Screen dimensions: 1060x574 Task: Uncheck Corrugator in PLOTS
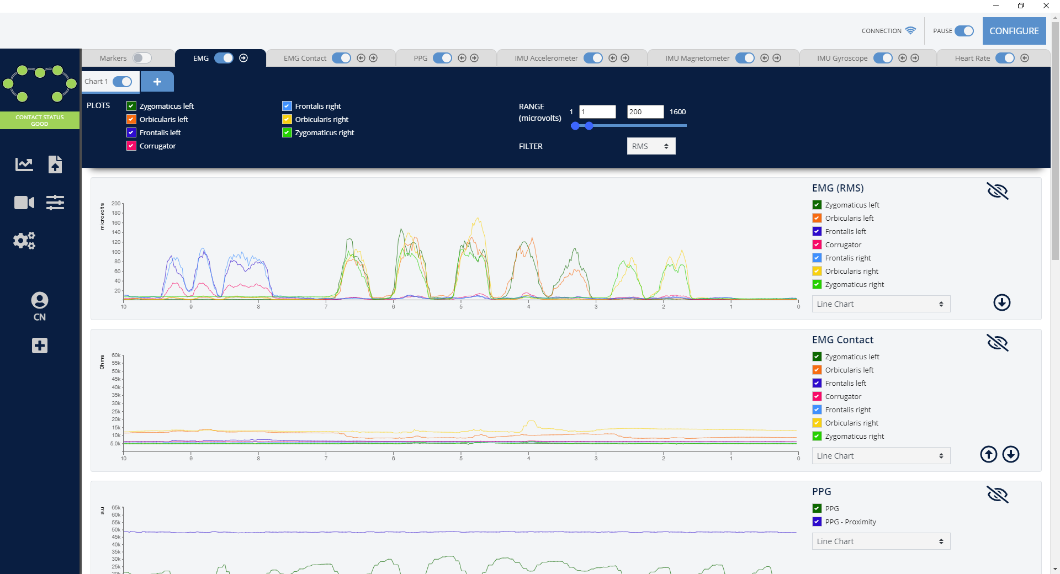tap(131, 146)
